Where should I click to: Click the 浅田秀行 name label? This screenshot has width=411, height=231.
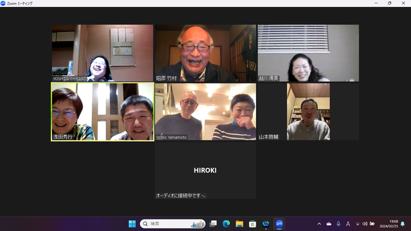(63, 137)
